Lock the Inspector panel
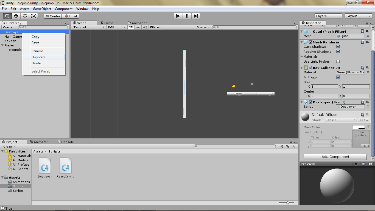 368,23
